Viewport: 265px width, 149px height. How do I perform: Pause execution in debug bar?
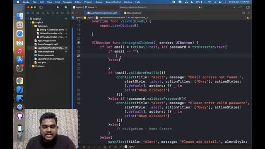(x=84, y=147)
